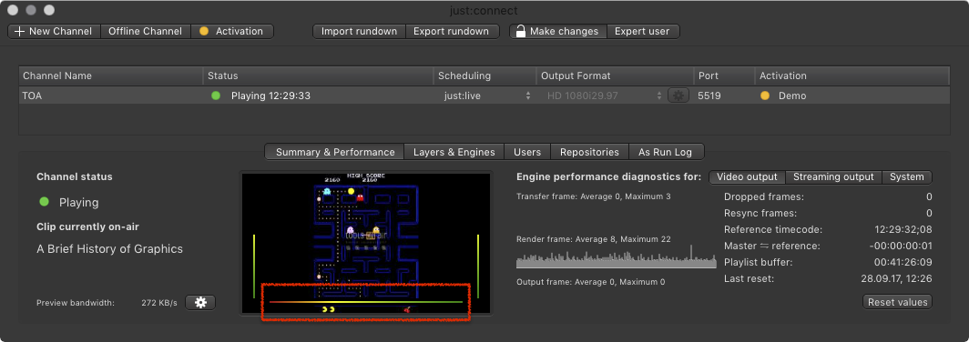The width and height of the screenshot is (969, 342).
Task: Click Import rundown
Action: (x=359, y=32)
